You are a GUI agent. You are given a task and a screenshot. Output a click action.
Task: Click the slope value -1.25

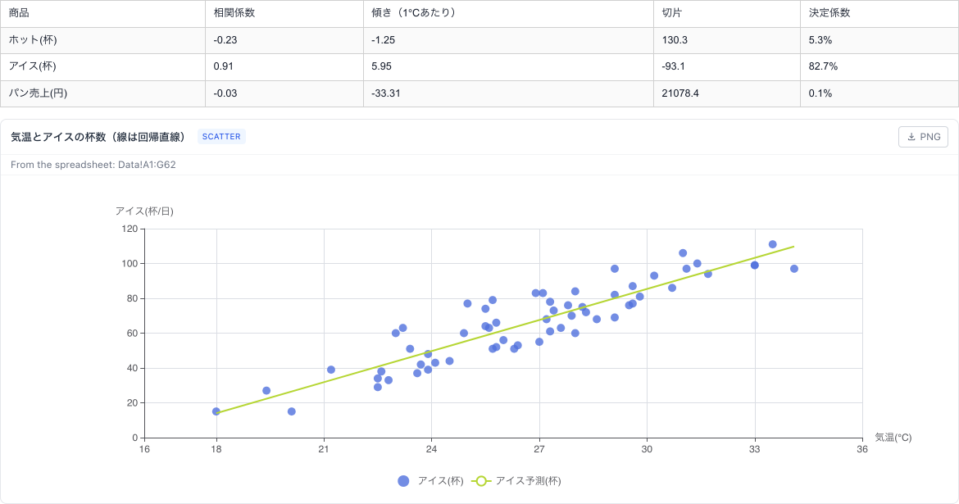[384, 40]
